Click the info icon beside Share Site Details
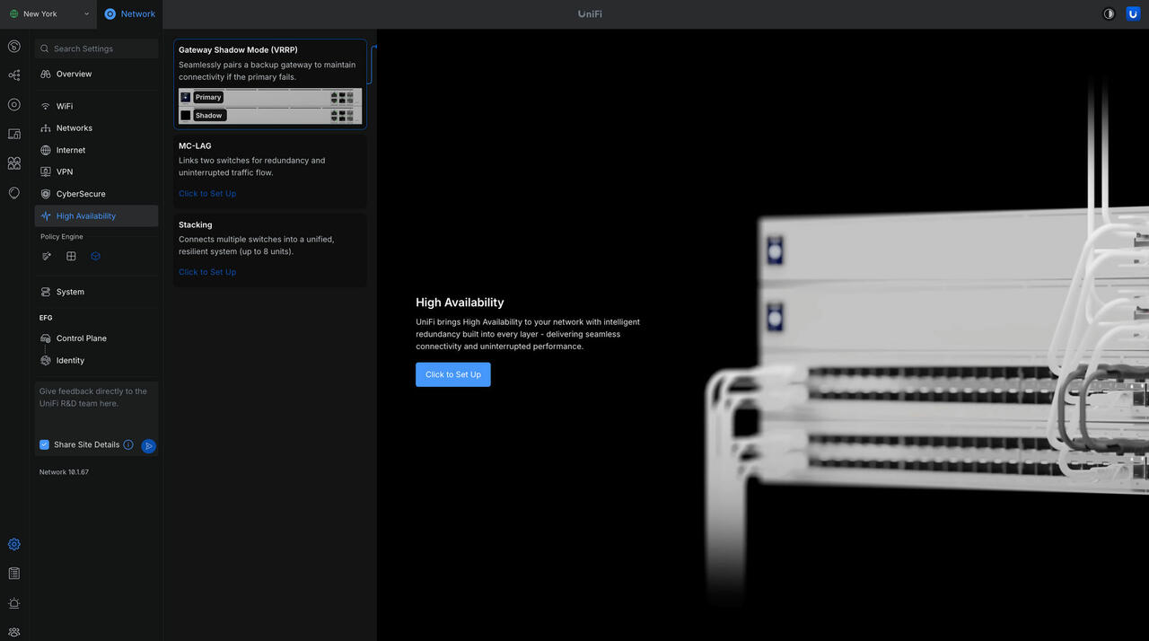The width and height of the screenshot is (1149, 641). (x=128, y=444)
